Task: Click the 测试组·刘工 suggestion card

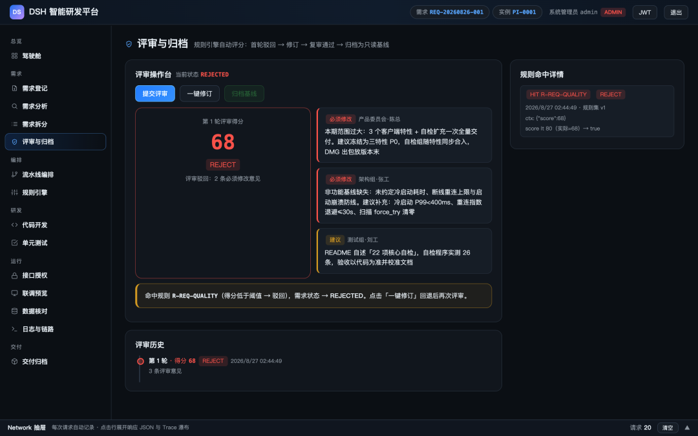Action: [x=404, y=251]
